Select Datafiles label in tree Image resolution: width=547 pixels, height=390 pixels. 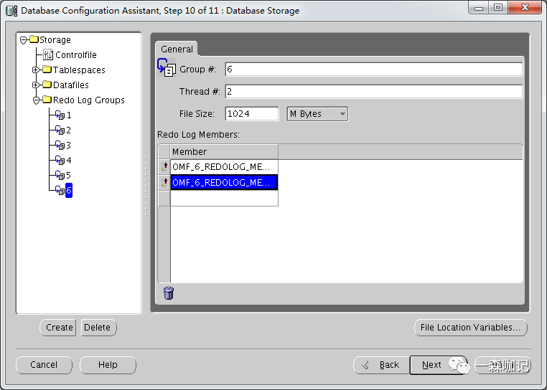(71, 85)
